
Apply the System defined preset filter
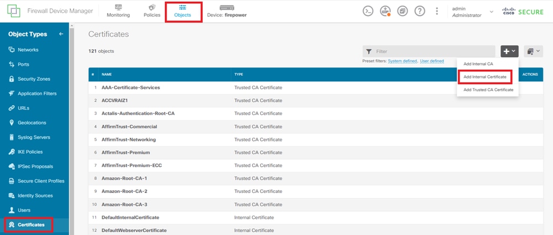[x=402, y=61]
